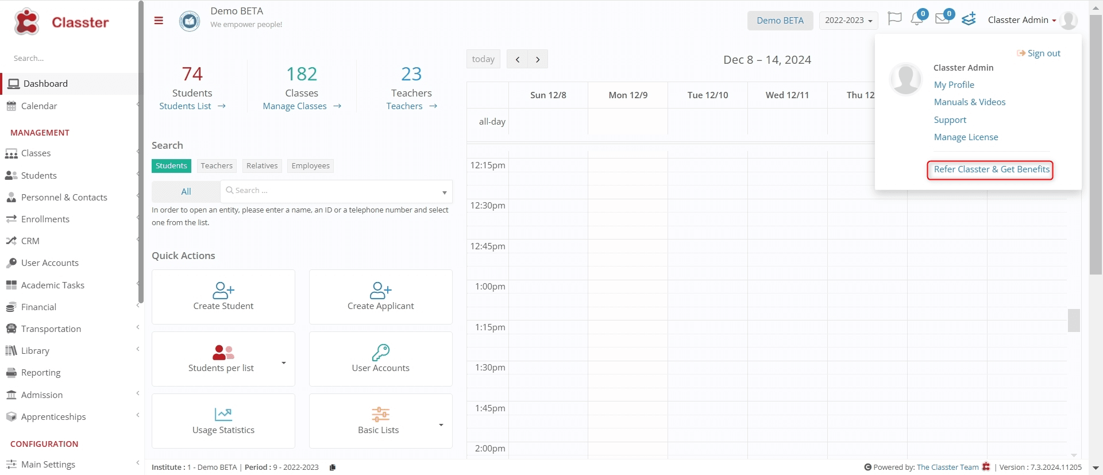Click the All filter button
Image resolution: width=1103 pixels, height=475 pixels.
tap(186, 192)
